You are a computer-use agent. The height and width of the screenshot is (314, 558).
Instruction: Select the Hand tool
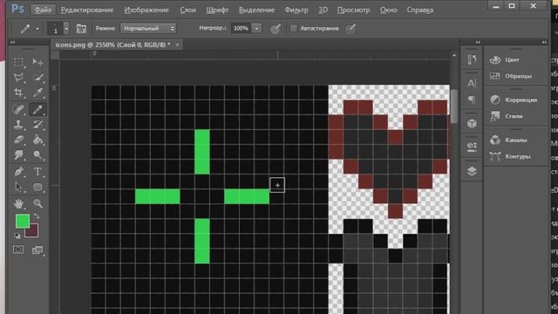[x=19, y=203]
